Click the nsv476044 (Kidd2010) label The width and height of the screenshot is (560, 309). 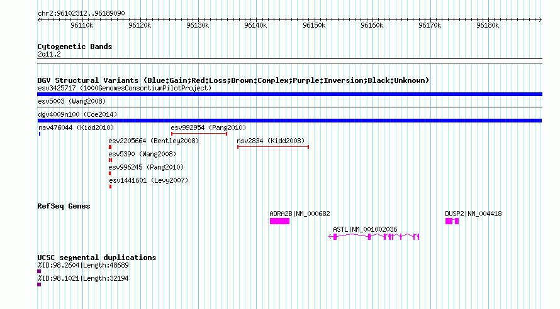(x=76, y=127)
